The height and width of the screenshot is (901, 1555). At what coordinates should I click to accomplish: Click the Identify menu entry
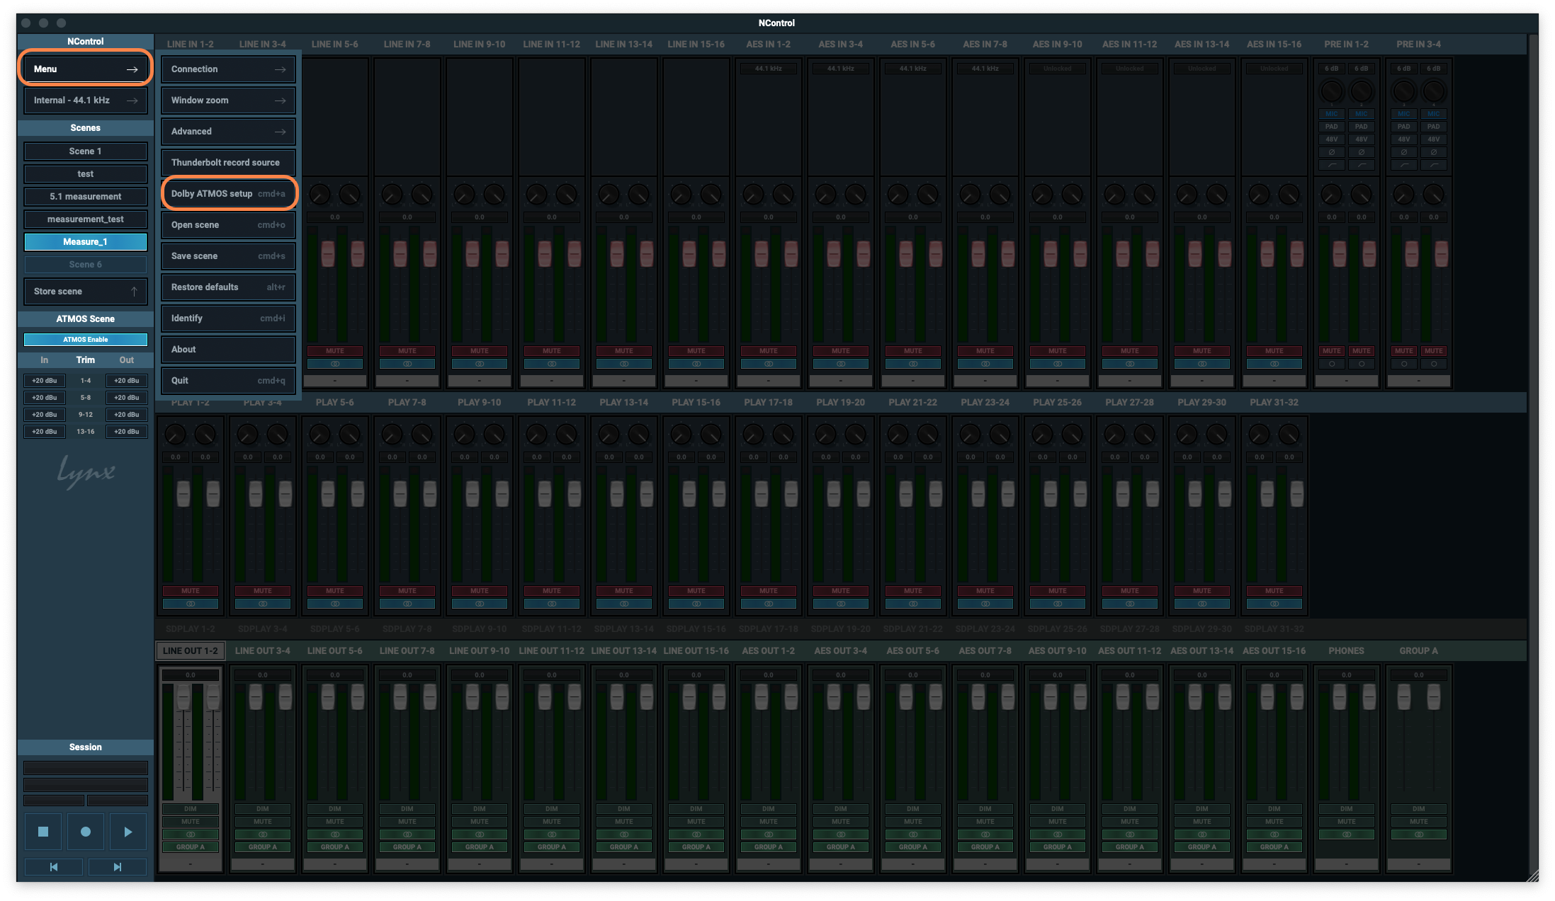(228, 318)
